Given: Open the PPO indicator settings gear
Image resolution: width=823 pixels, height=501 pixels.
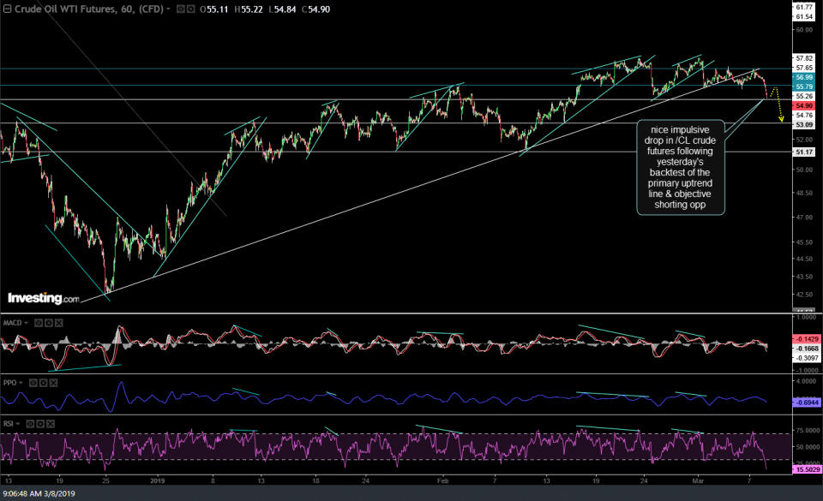Looking at the screenshot, I should (44, 383).
